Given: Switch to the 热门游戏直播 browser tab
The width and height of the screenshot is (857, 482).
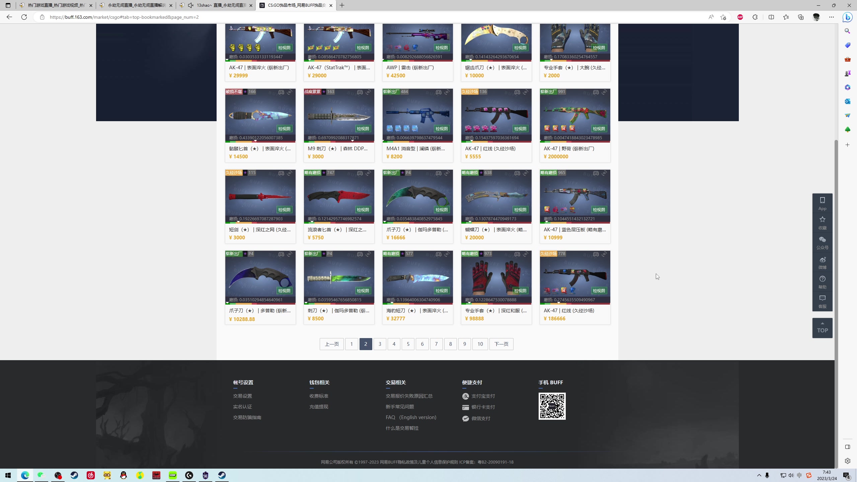Looking at the screenshot, I should 56,5.
